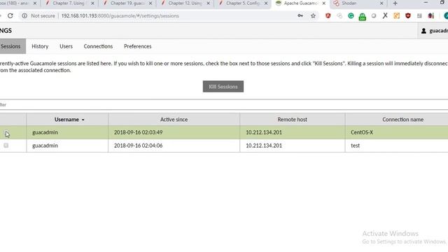Click the 2018-09-16 02:04:06 cell
448x252 pixels.
point(174,146)
